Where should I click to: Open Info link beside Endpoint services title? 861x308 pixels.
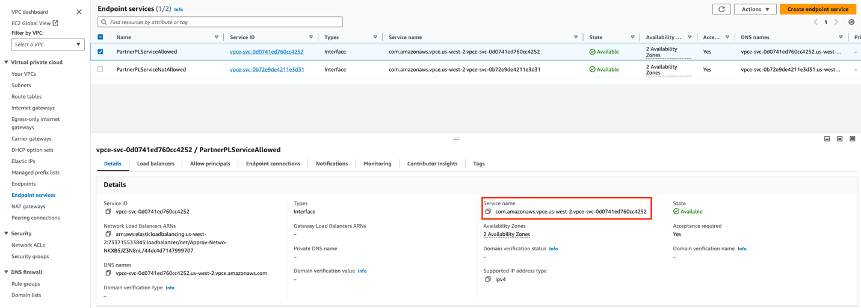pos(179,10)
